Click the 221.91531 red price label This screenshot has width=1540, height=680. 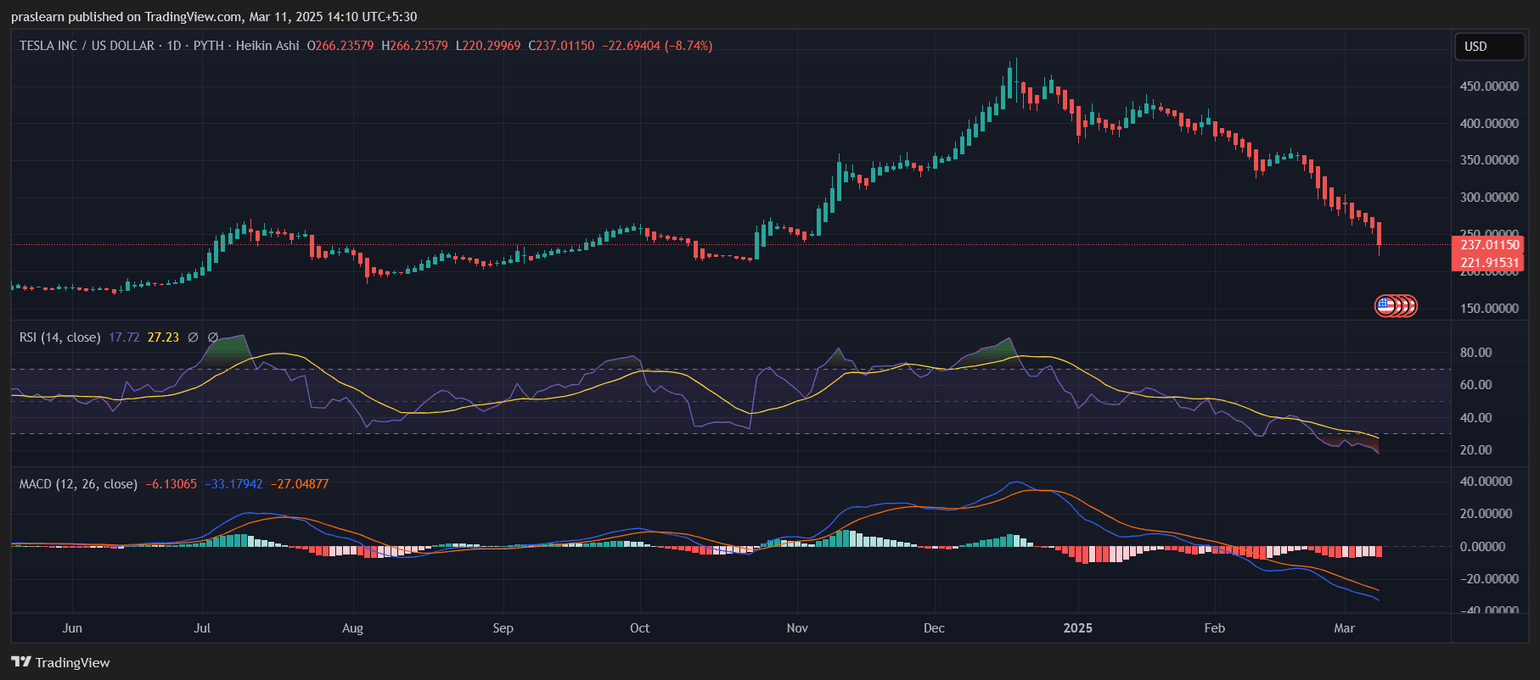coord(1489,263)
